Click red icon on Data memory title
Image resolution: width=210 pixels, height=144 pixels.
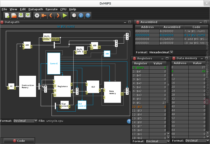click(174, 58)
